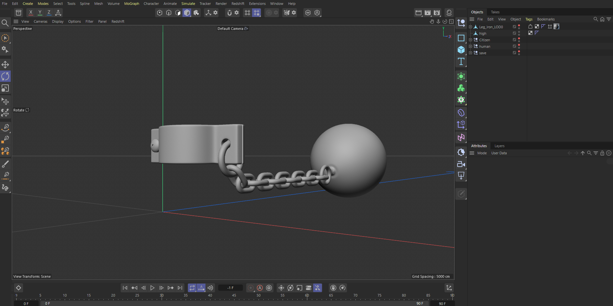
Task: Click User Data in Attributes panel
Action: [499, 153]
